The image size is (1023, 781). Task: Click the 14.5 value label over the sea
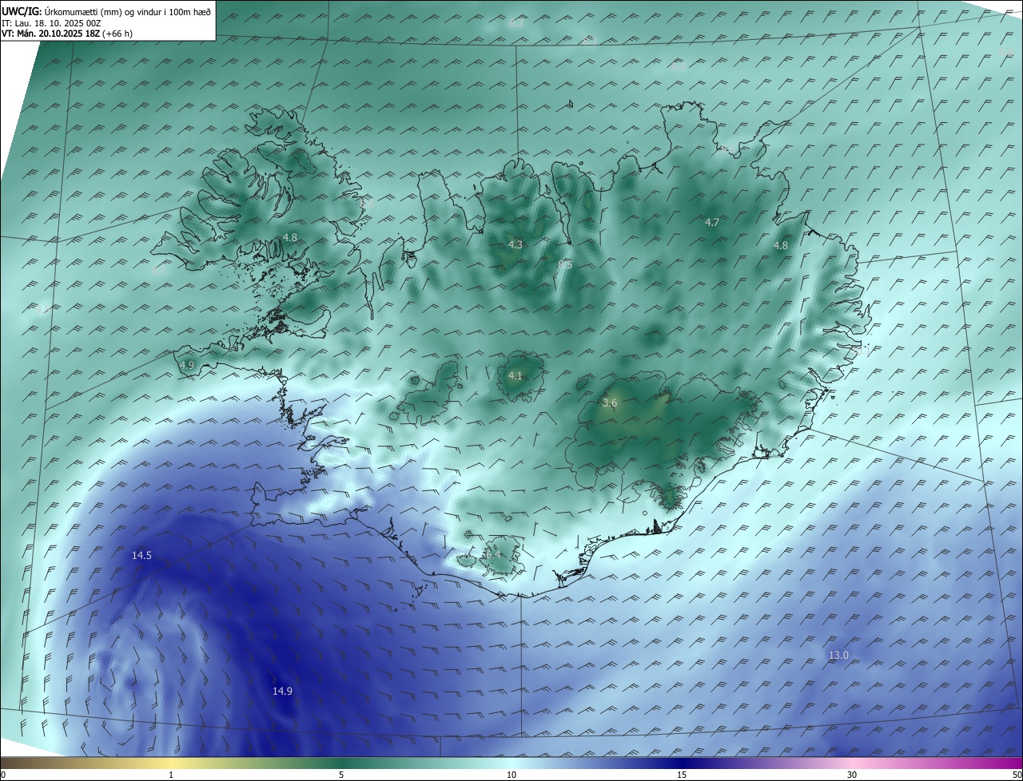tap(141, 555)
